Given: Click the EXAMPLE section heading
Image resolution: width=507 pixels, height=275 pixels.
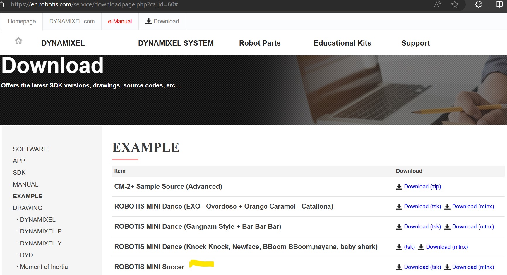Looking at the screenshot, I should click(145, 147).
